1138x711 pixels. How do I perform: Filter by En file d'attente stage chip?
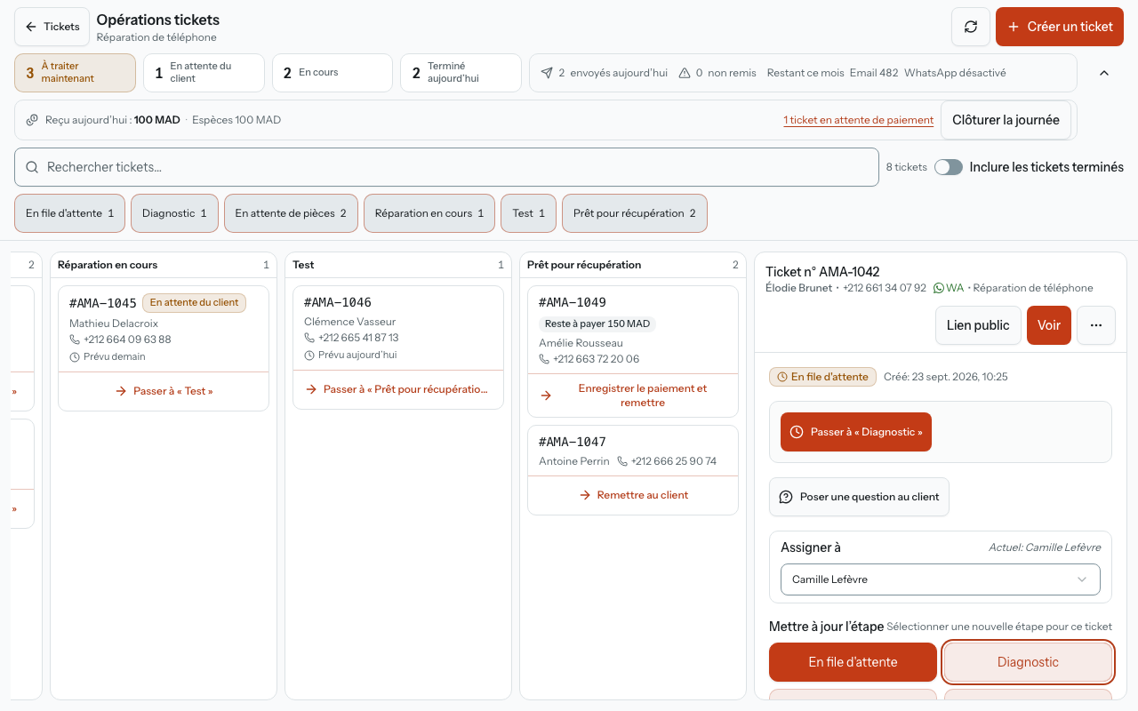pos(69,213)
